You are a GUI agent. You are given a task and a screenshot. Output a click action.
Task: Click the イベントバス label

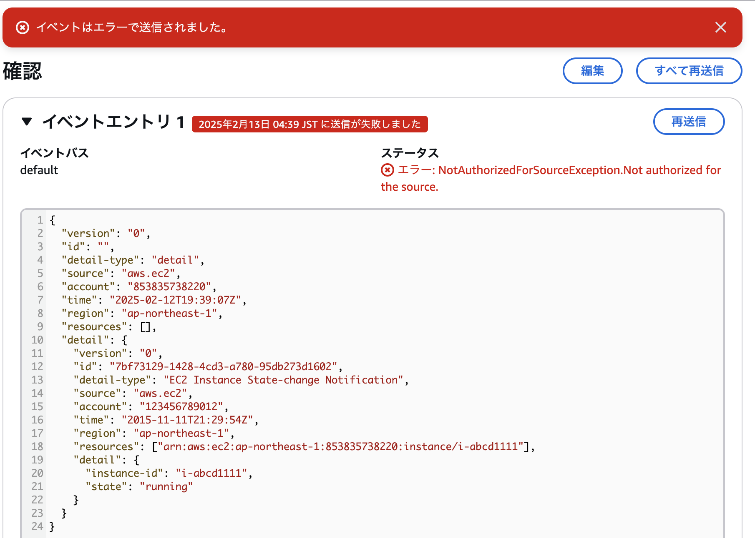[54, 153]
